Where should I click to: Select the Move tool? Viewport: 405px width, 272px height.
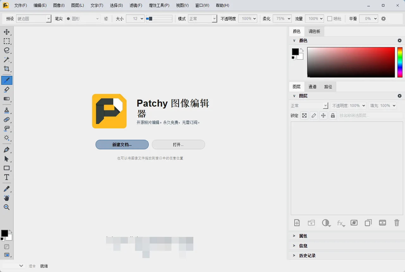click(x=7, y=32)
